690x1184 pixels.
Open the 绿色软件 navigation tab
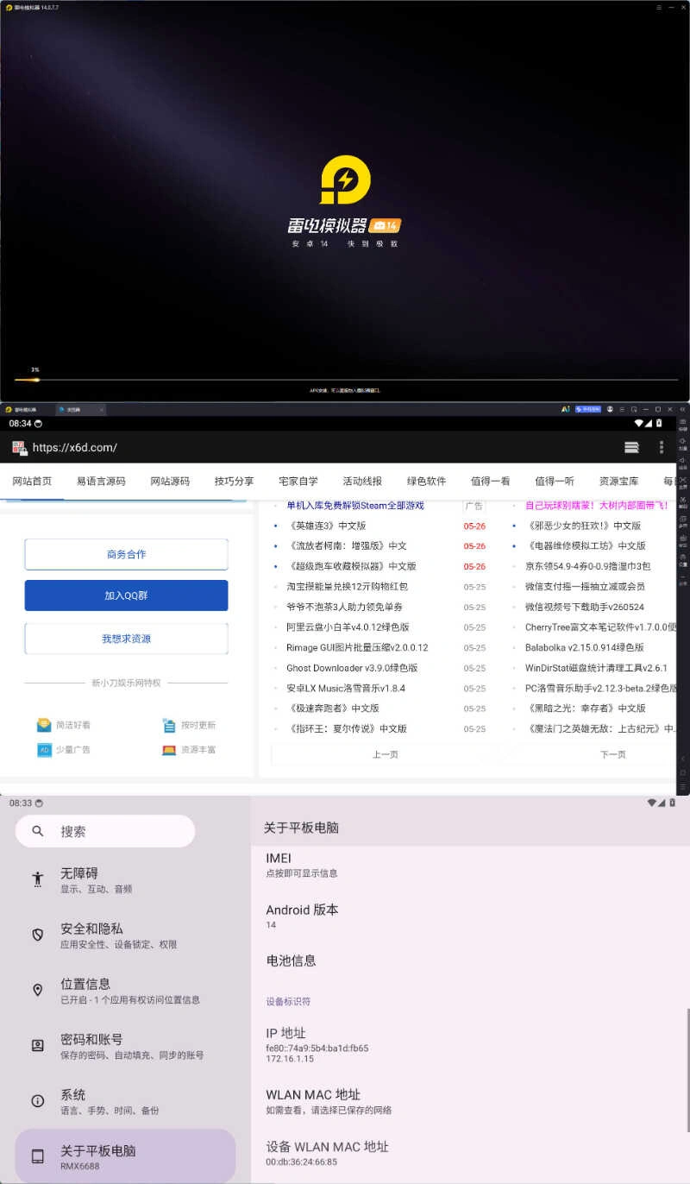(426, 482)
